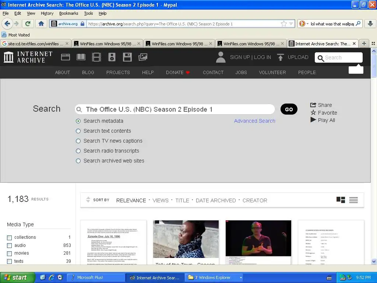The height and width of the screenshot is (283, 377).
Task: Select Search radio transcripts option
Action: (x=78, y=151)
